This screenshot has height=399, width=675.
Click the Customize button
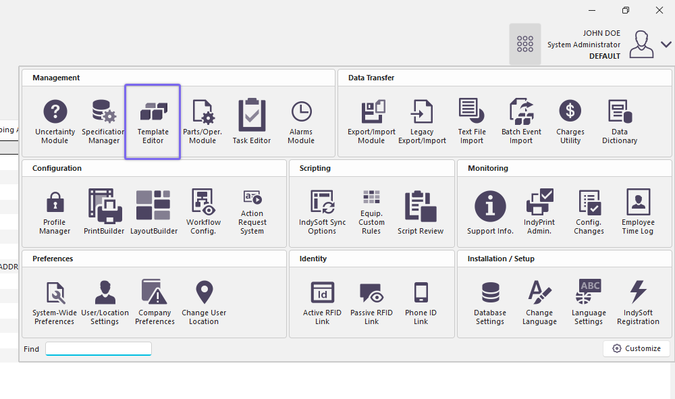click(636, 348)
